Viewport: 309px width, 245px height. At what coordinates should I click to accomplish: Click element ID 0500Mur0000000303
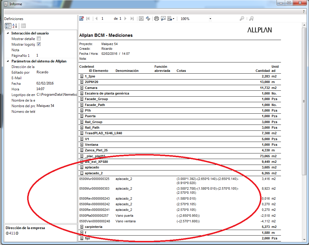pyautogui.click(x=94, y=188)
